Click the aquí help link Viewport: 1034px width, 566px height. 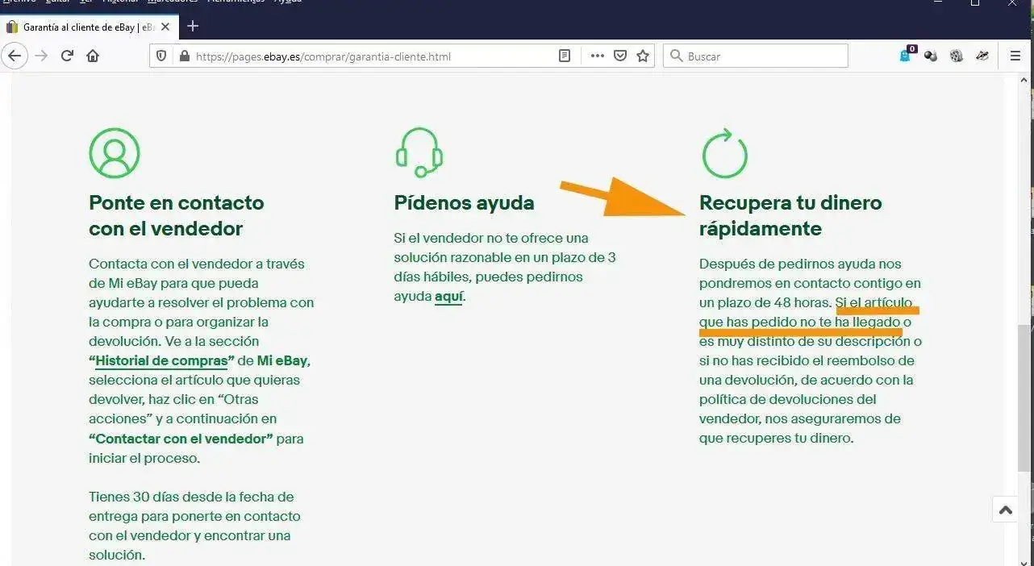click(448, 296)
